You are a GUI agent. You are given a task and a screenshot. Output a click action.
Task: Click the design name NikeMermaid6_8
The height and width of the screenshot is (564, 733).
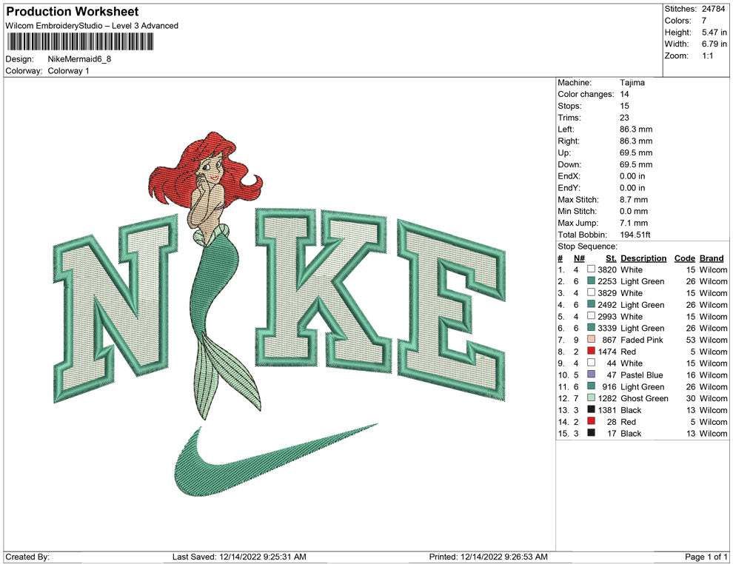pyautogui.click(x=79, y=59)
